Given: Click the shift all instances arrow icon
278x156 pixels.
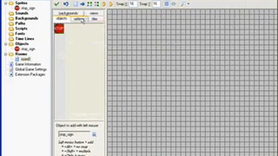Looking at the screenshot, I should 83,4.
